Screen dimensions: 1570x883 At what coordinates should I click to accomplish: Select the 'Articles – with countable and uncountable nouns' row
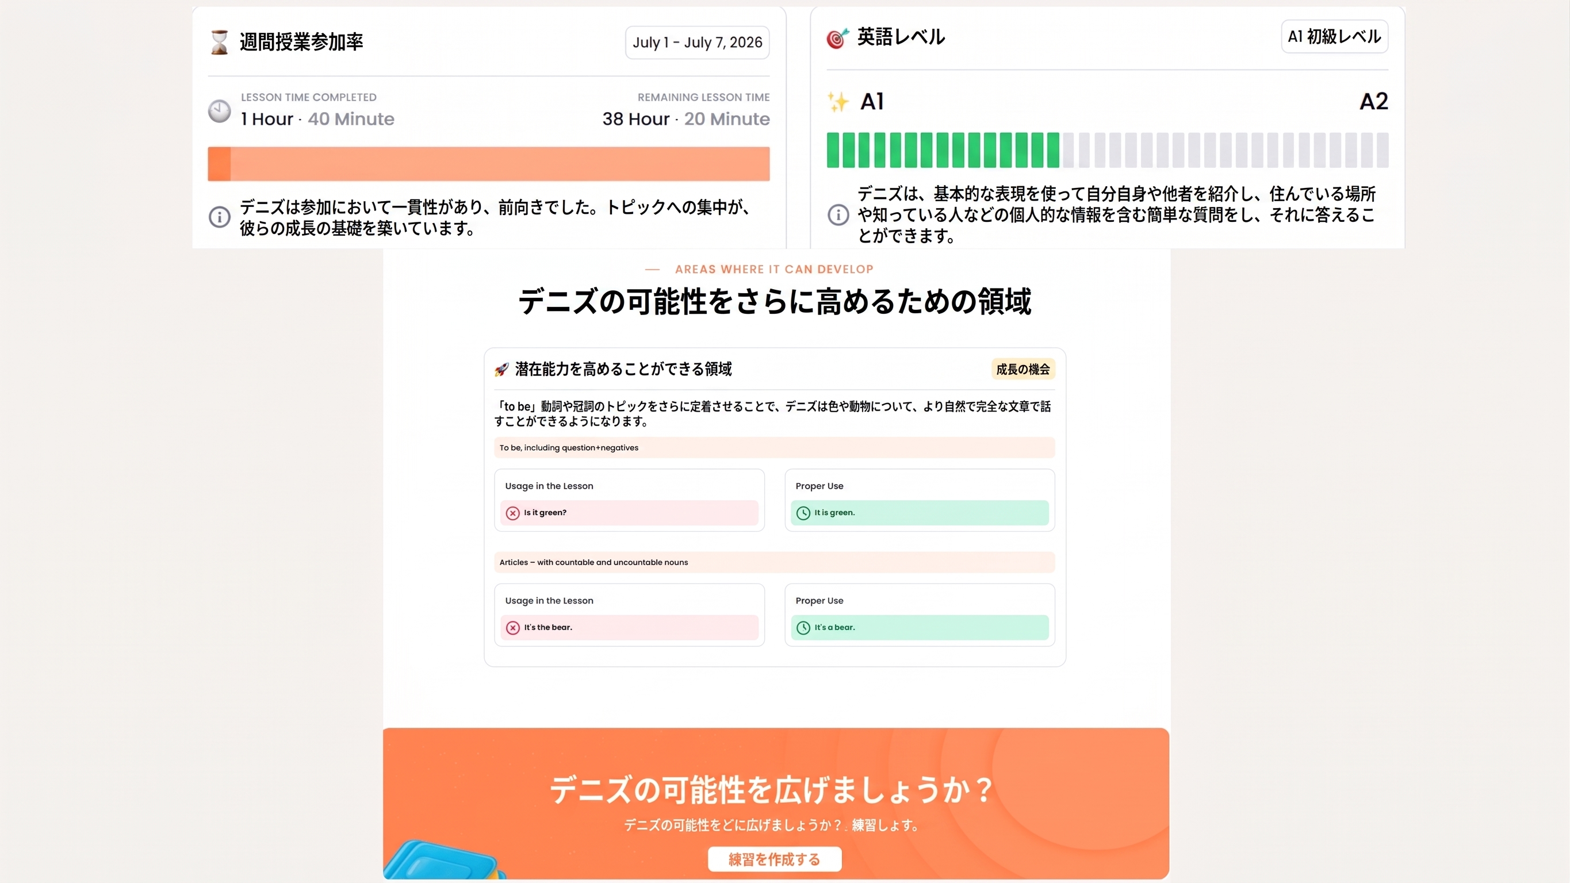[774, 562]
